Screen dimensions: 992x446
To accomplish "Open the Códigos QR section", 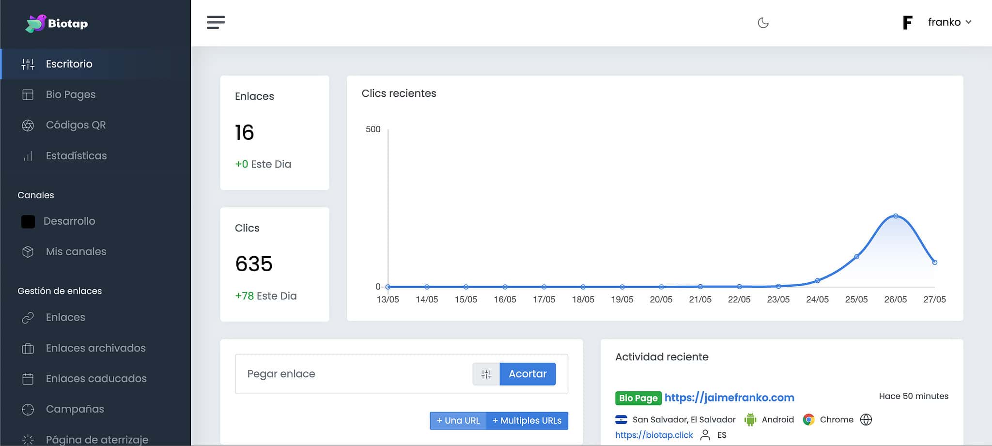I will (28, 124).
